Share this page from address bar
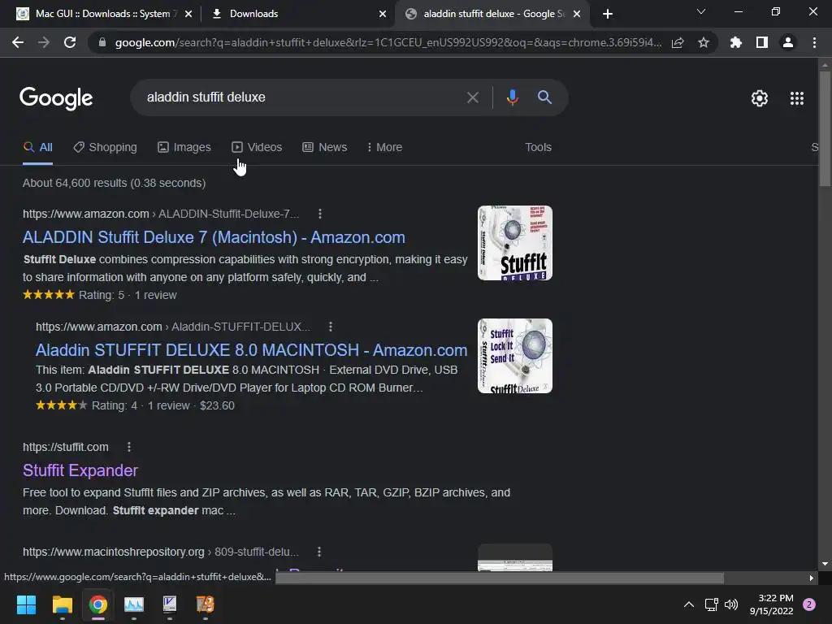The width and height of the screenshot is (832, 624). [678, 42]
